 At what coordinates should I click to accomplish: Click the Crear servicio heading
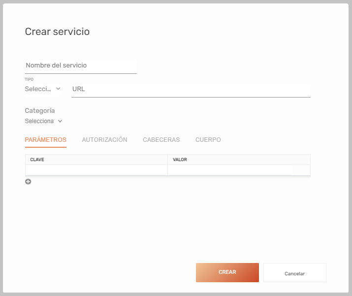coord(57,32)
